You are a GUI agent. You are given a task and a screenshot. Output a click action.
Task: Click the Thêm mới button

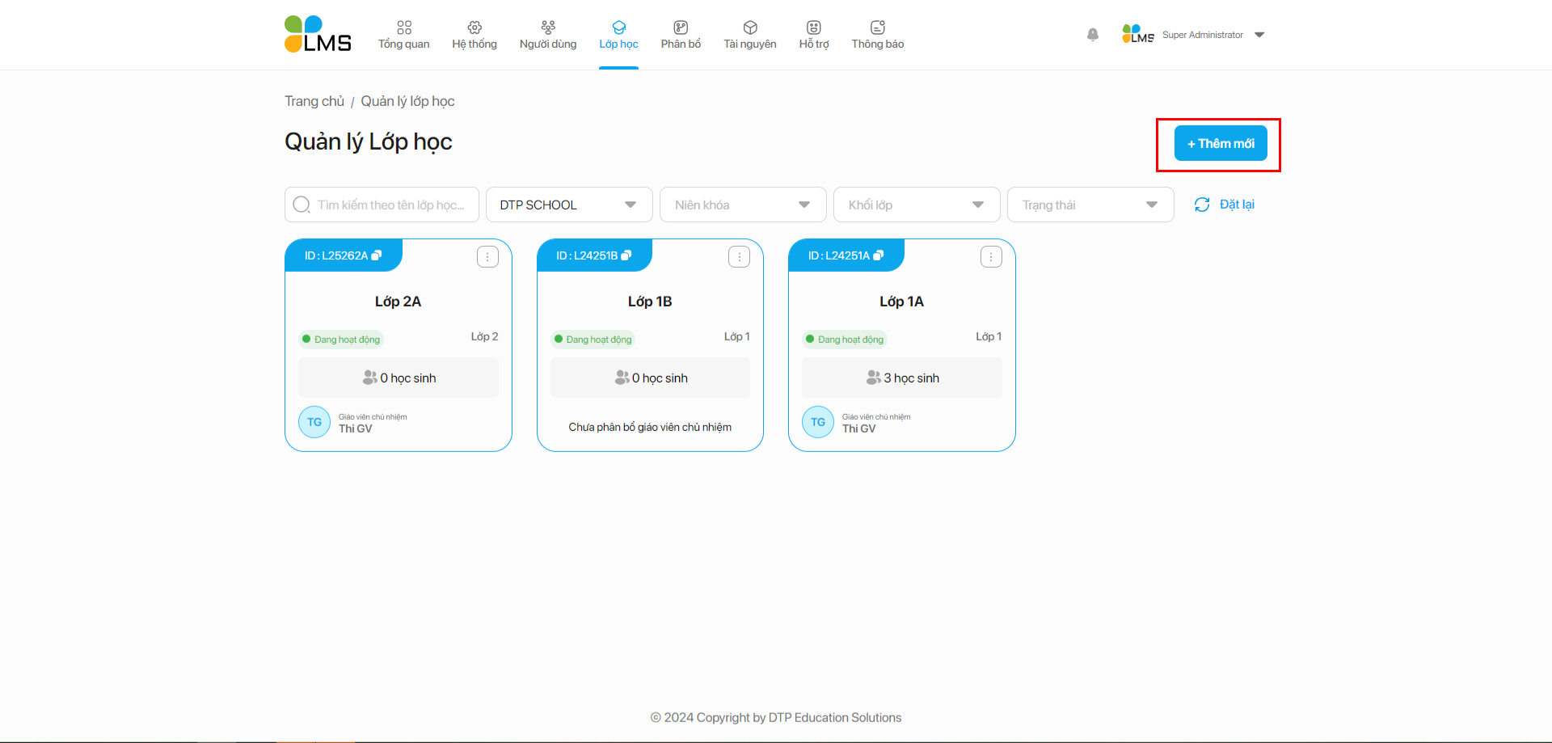point(1220,144)
